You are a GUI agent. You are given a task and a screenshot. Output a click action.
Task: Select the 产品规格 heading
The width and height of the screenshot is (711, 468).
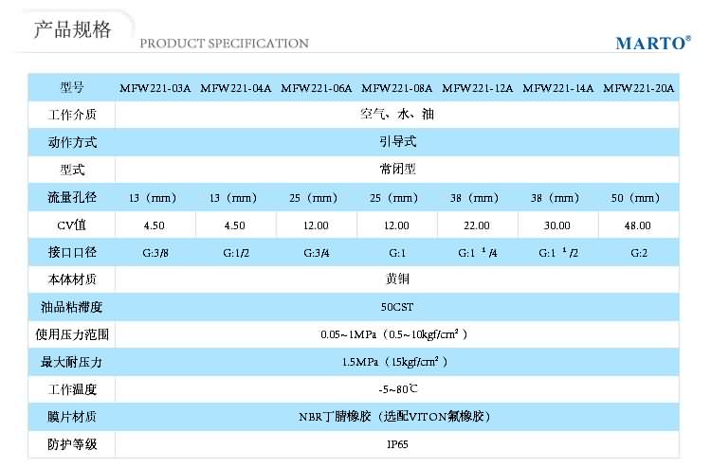(73, 30)
